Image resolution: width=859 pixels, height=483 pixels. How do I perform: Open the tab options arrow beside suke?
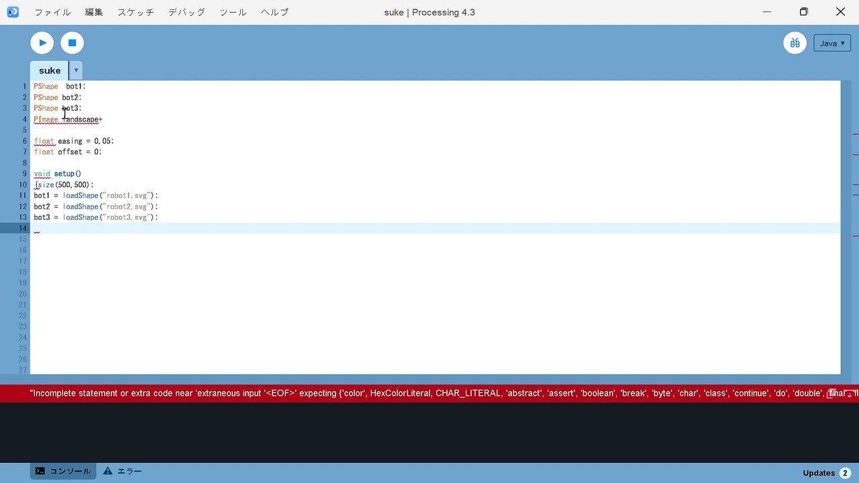76,70
